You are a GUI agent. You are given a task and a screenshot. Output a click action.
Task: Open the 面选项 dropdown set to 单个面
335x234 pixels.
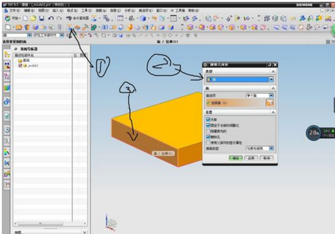pos(260,96)
